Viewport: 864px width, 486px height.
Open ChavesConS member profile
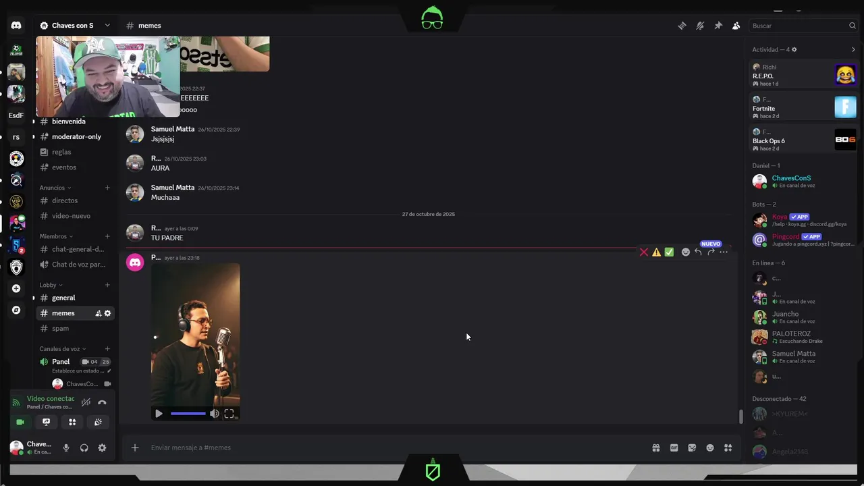[804, 181]
